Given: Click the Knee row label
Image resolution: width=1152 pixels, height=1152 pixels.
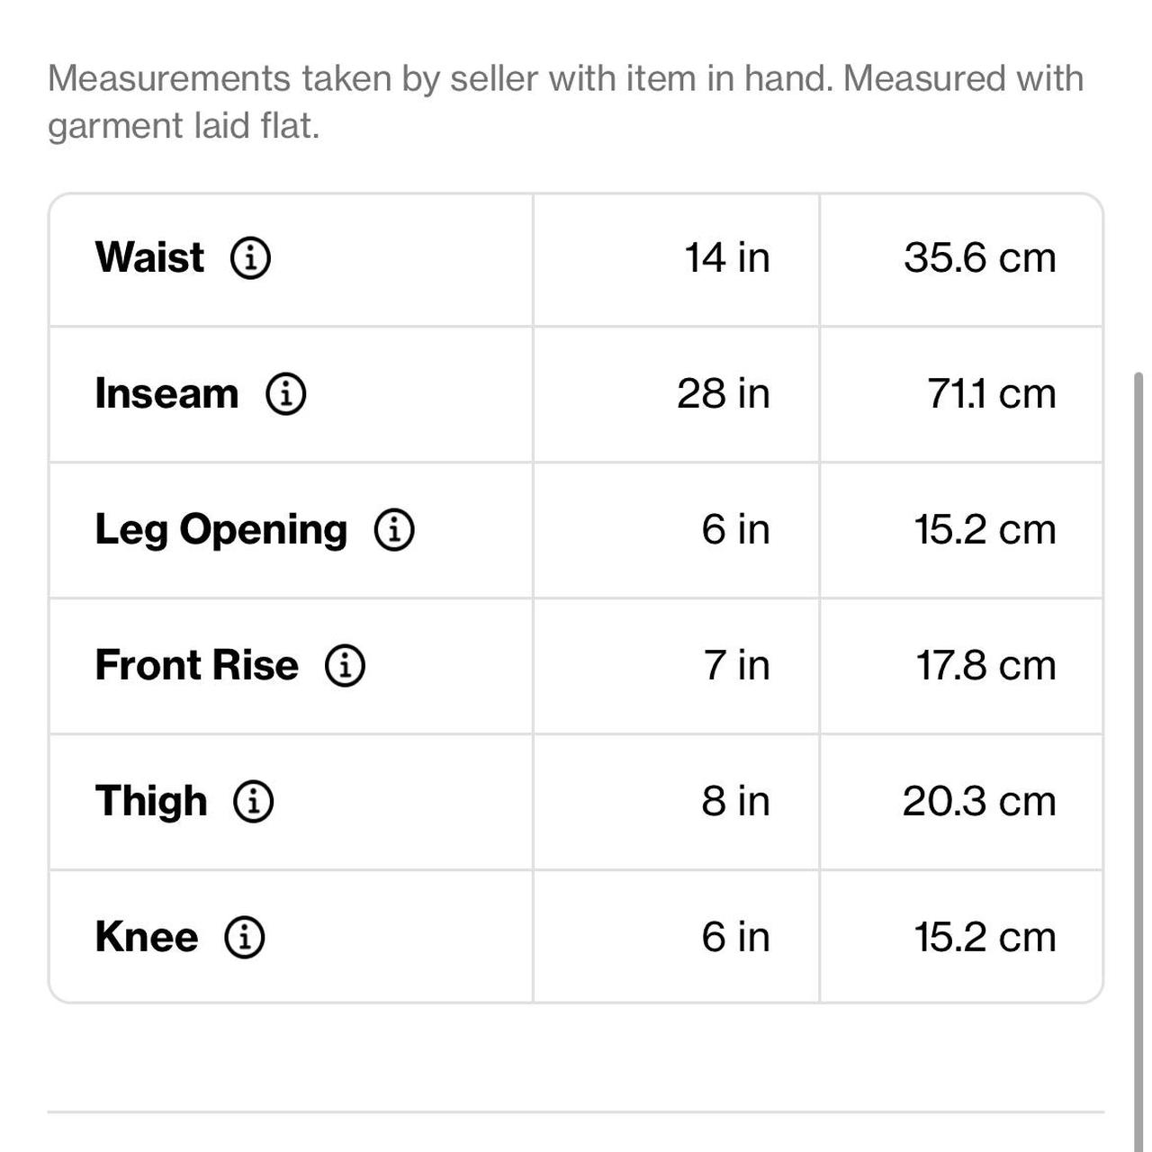Looking at the screenshot, I should 147,937.
